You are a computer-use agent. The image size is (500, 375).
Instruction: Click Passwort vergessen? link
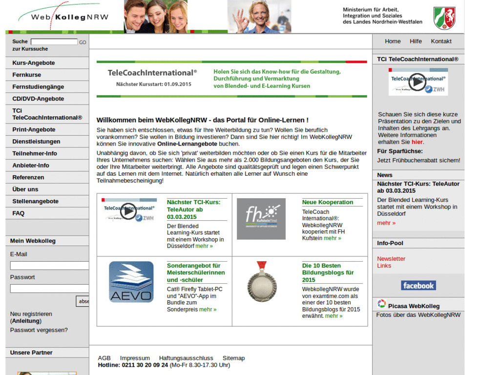[39, 330]
